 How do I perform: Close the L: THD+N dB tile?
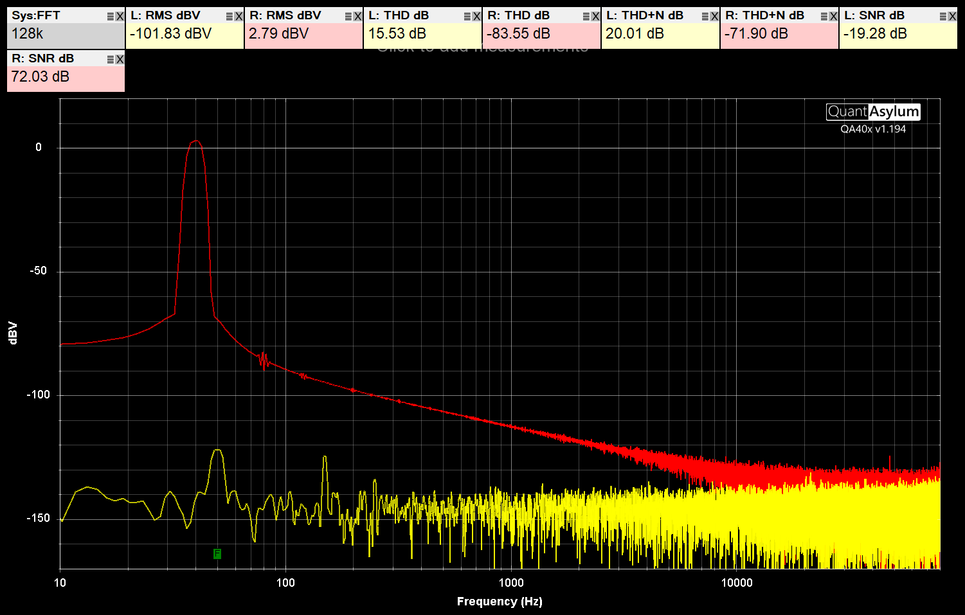[x=715, y=16]
